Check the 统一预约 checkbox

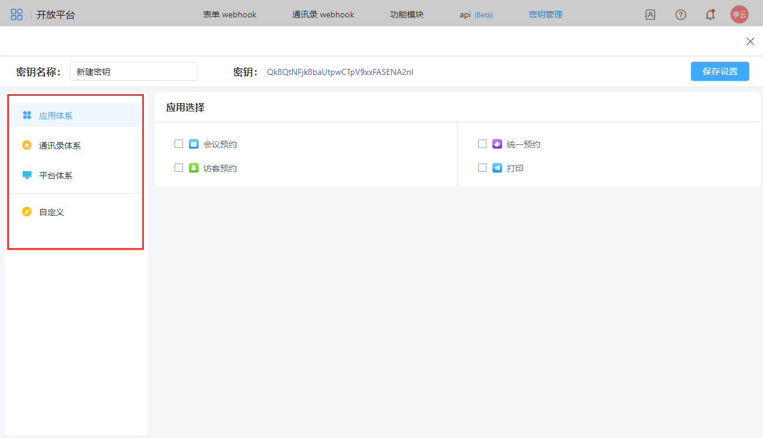coord(482,144)
